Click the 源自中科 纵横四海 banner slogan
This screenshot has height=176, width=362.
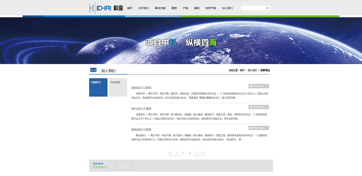(x=181, y=42)
